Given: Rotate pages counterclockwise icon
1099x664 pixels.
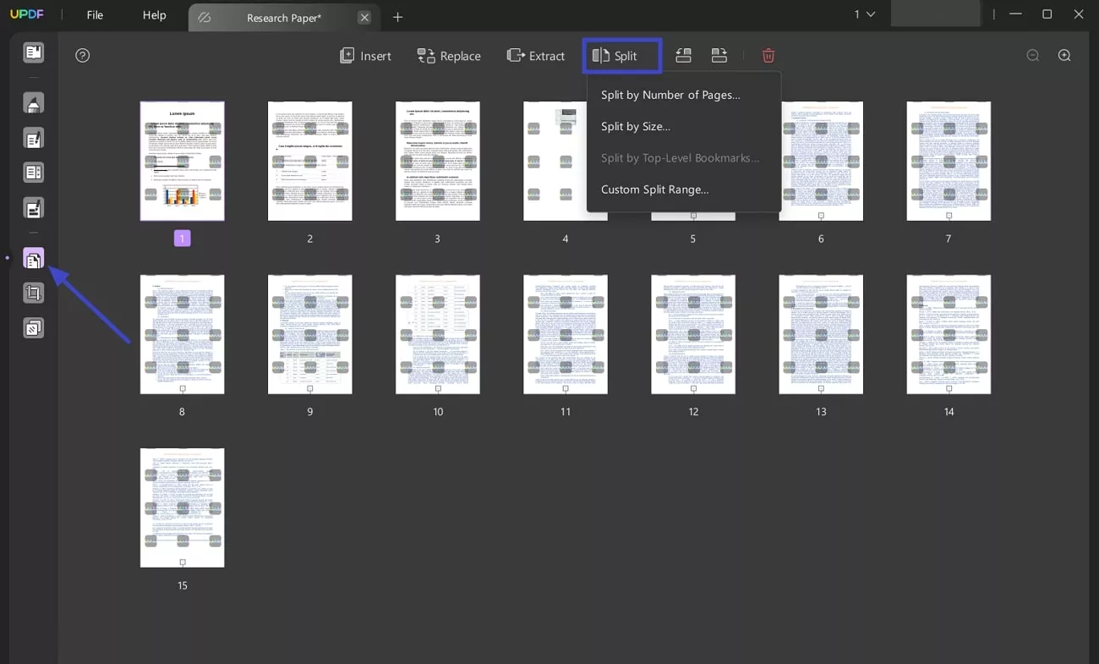Looking at the screenshot, I should pos(683,56).
